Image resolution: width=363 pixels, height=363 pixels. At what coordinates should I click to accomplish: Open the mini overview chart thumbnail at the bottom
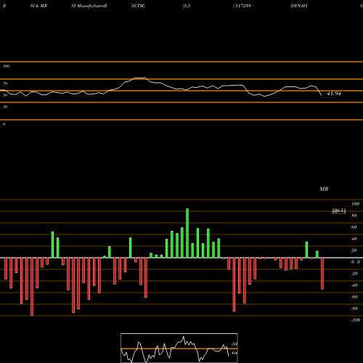179,348
